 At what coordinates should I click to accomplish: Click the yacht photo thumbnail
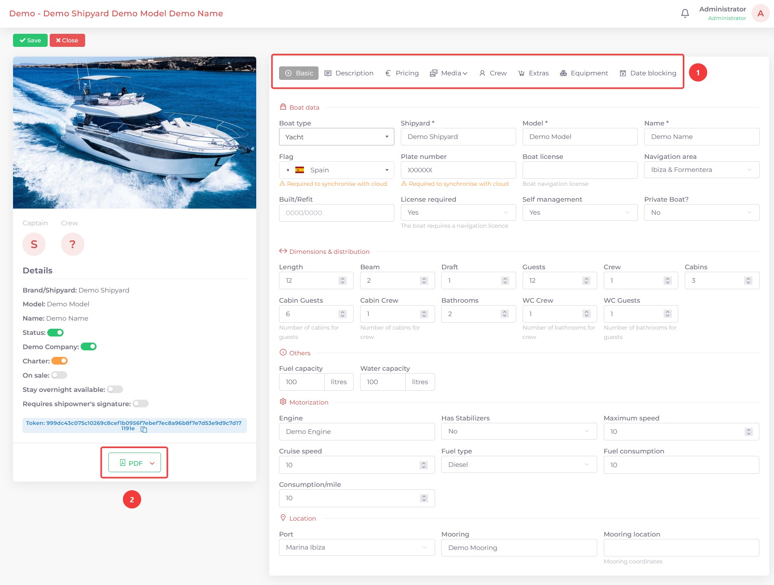(x=134, y=132)
